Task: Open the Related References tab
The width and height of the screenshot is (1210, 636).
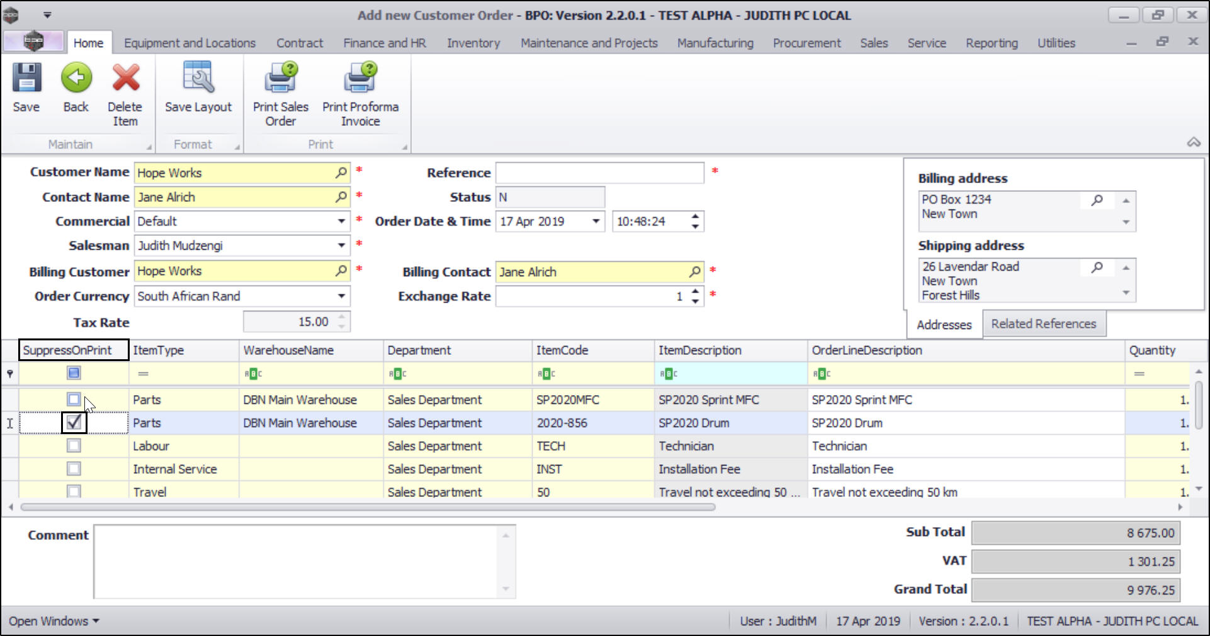Action: (x=1043, y=324)
